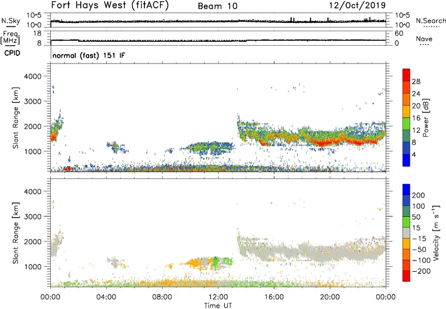Image resolution: width=446 pixels, height=309 pixels.
Task: Click the 'Velocity [m s⁻¹]' color bar label
Action: 436,233
